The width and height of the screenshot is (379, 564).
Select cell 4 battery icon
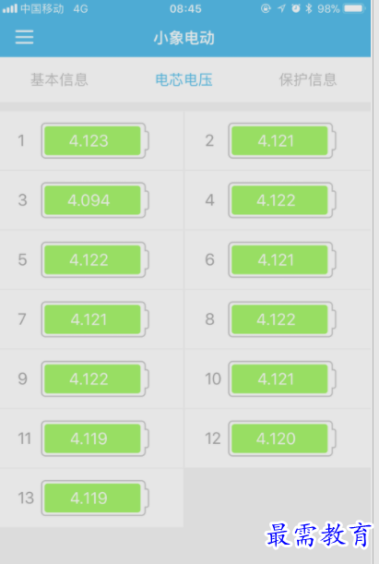282,200
